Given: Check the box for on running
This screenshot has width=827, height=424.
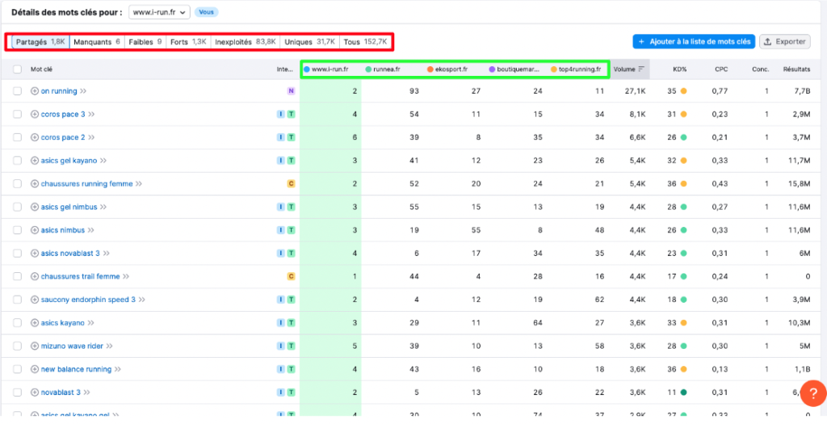Looking at the screenshot, I should (x=18, y=91).
